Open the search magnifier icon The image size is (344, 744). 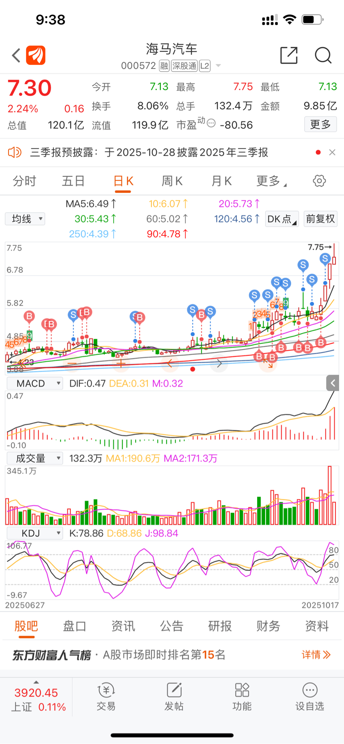click(x=323, y=55)
